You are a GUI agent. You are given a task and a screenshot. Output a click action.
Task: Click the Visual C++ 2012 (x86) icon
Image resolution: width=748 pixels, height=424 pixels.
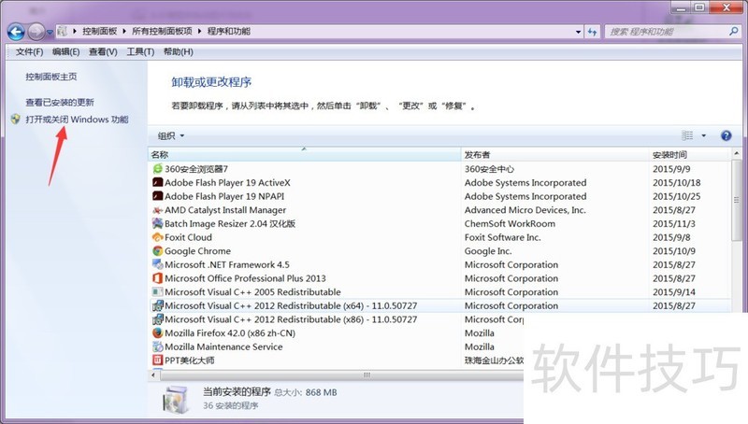(x=157, y=319)
